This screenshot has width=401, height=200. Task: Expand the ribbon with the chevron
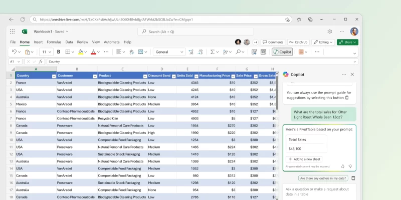(354, 53)
